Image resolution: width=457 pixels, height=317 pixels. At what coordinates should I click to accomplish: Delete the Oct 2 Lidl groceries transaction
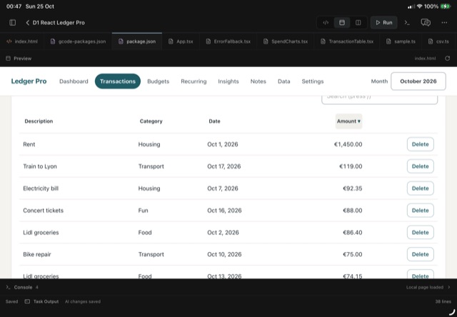tap(421, 232)
